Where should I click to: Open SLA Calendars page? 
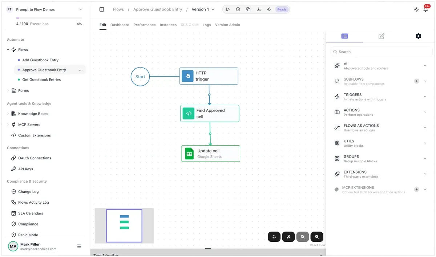(x=31, y=213)
